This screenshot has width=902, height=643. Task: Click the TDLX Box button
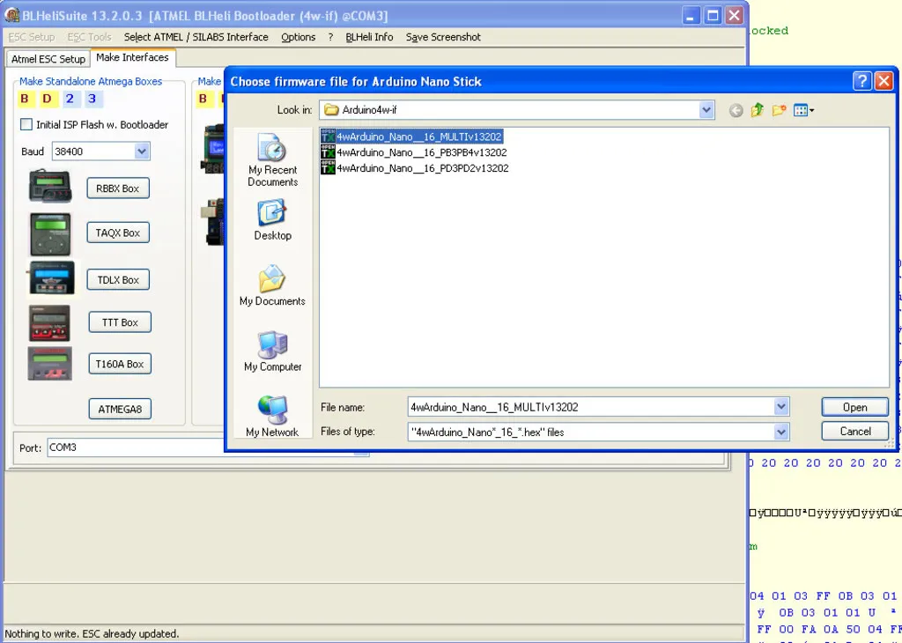click(118, 280)
